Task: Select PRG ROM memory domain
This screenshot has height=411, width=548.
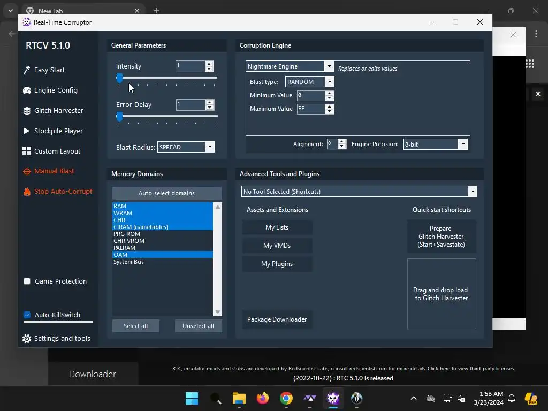Action: click(163, 234)
